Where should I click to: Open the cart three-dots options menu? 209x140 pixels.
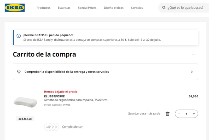[194, 54]
